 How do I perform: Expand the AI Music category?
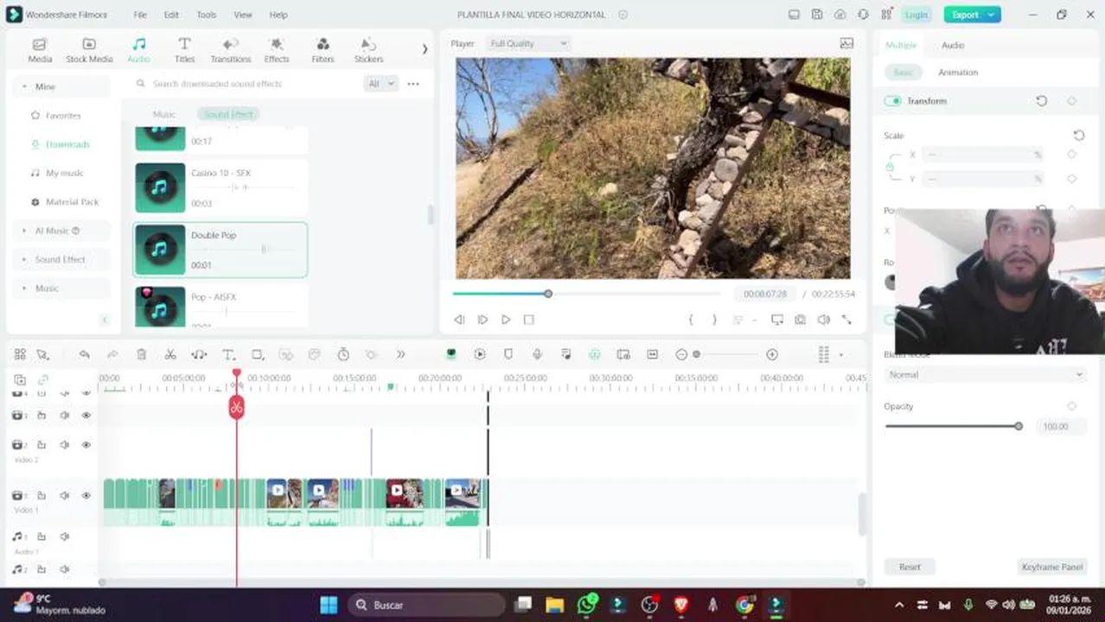(61, 231)
